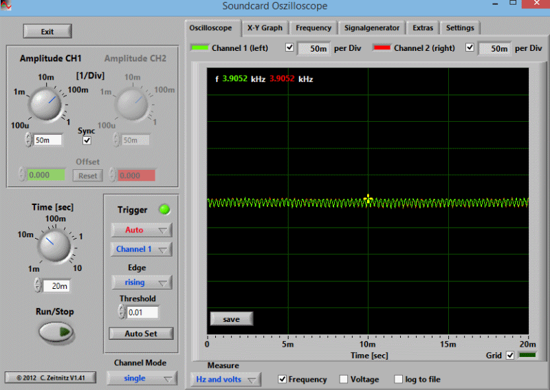Uncheck the Frequency measure checkbox
Screen dimensions: 550x390
pos(282,379)
